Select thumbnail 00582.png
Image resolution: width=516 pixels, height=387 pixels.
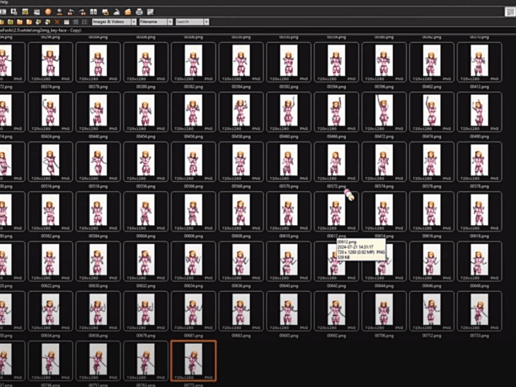50,211
